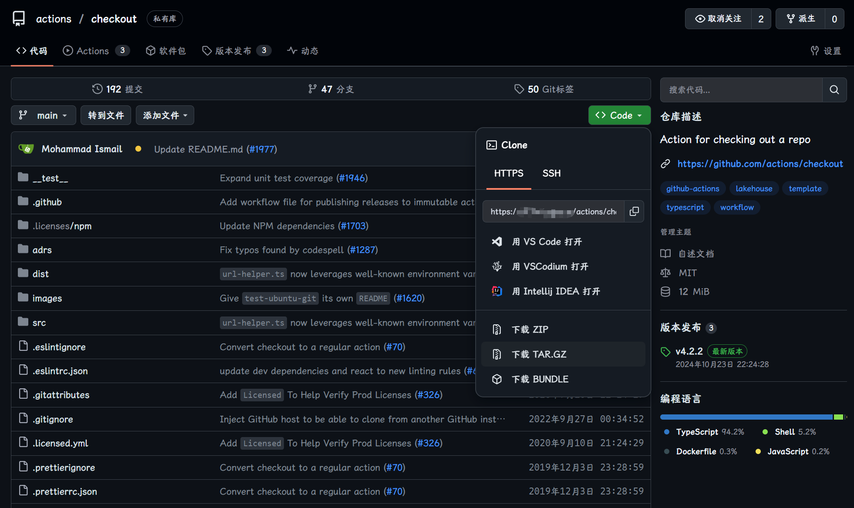Click the 转到文件 button

coord(105,115)
